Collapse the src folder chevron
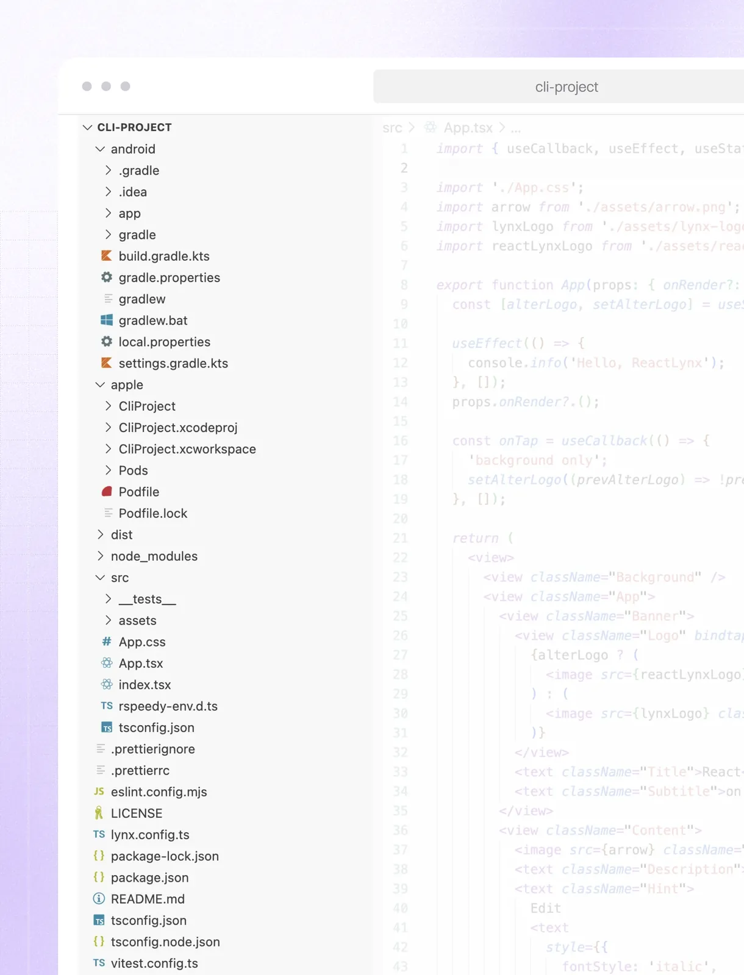The image size is (744, 975). coord(101,577)
